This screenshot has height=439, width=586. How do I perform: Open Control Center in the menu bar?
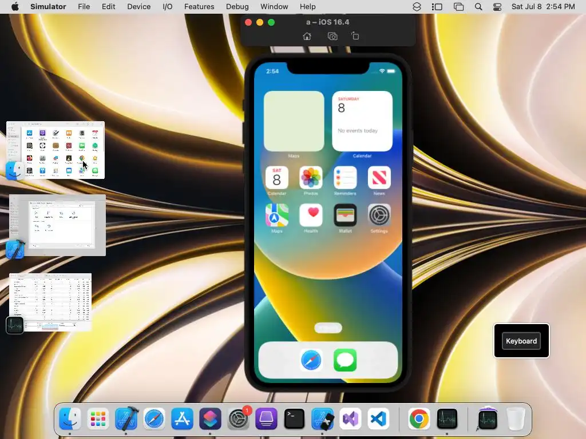coord(497,7)
